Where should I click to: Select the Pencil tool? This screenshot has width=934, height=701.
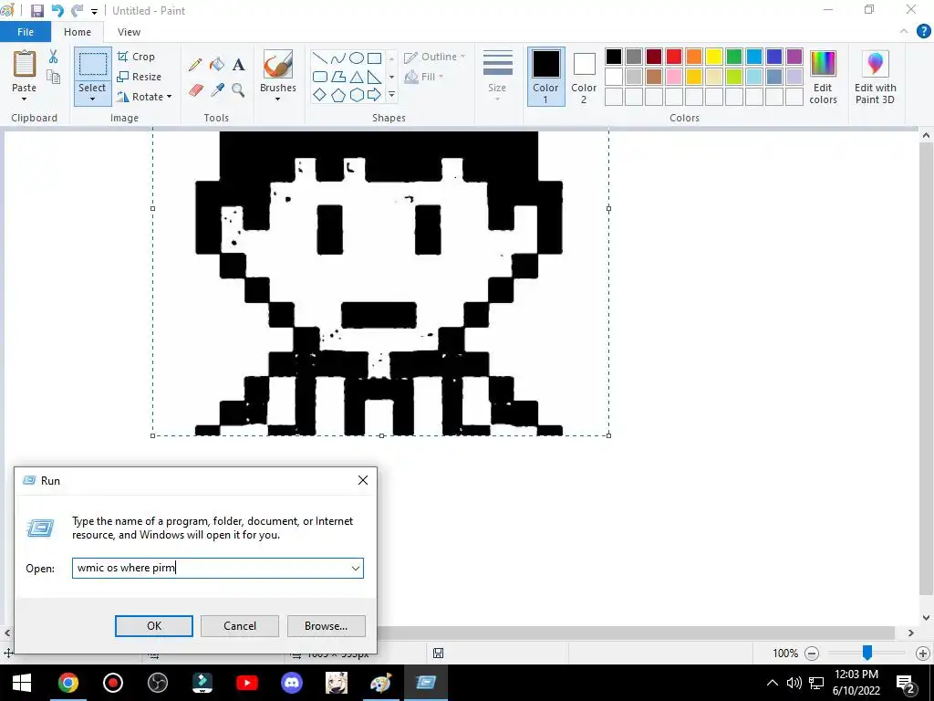(195, 65)
